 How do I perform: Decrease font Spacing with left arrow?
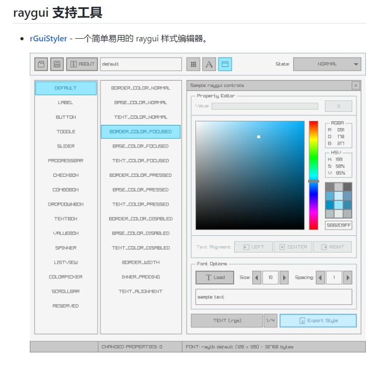[x=320, y=278]
